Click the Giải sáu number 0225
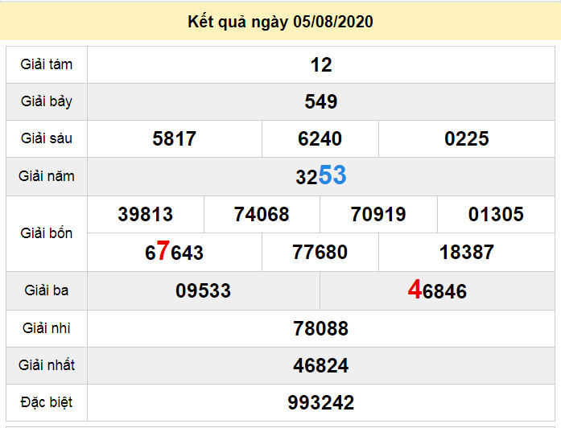 (x=467, y=138)
